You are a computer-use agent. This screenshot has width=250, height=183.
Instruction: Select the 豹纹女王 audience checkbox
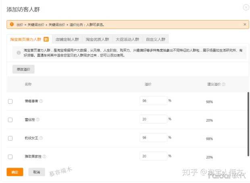(10, 138)
